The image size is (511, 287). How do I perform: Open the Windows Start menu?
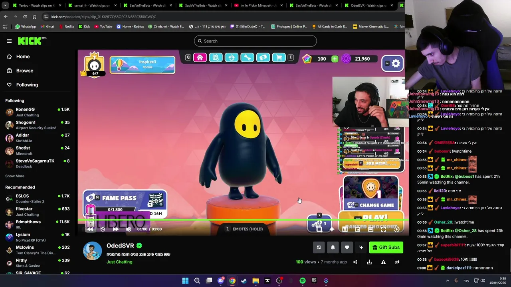(185, 281)
